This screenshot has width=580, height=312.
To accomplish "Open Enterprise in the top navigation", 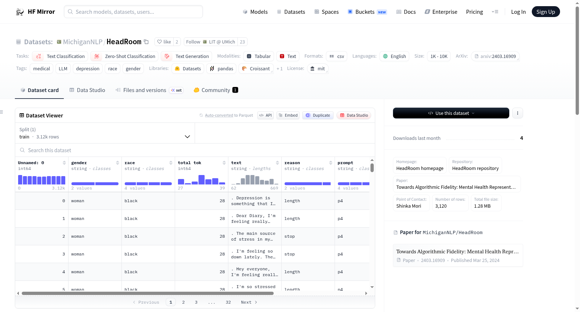I will click(x=441, y=12).
